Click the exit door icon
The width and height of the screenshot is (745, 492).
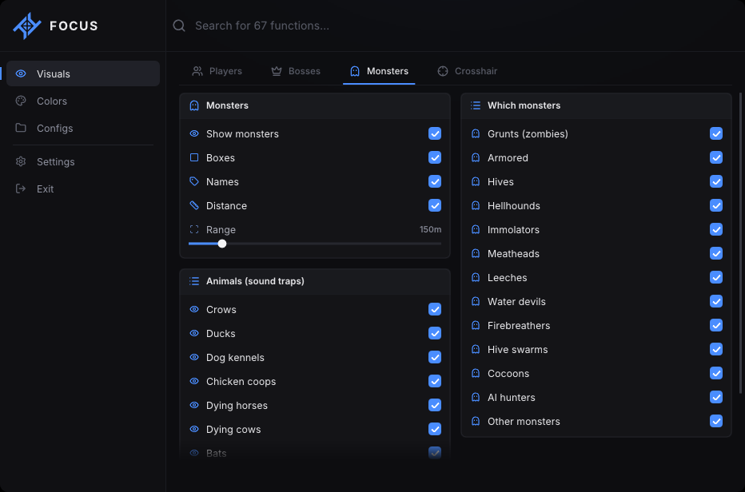tap(21, 188)
